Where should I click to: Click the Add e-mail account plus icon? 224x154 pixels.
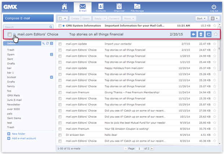pos(9,138)
